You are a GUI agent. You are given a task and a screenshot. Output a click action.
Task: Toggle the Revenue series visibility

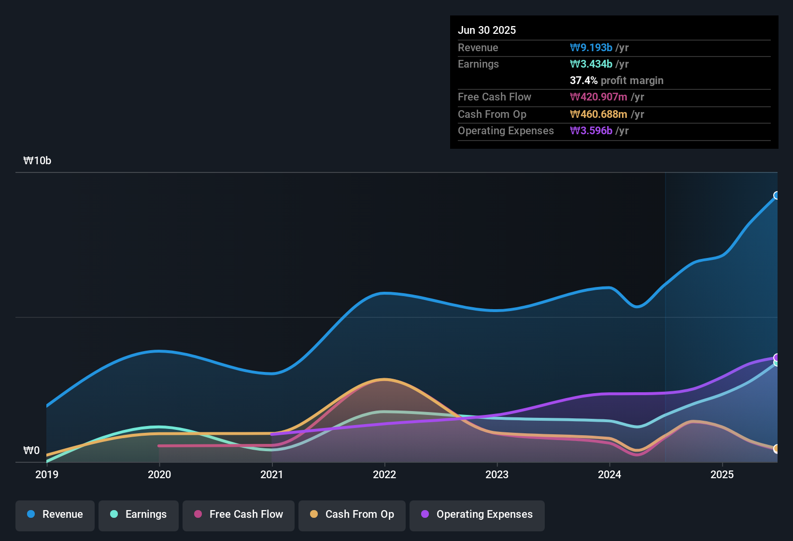[55, 515]
